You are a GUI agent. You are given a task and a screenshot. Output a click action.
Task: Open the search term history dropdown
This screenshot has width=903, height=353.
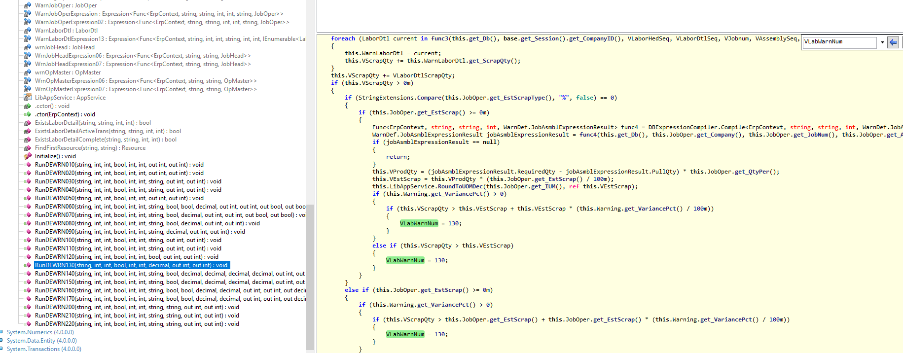tap(882, 42)
